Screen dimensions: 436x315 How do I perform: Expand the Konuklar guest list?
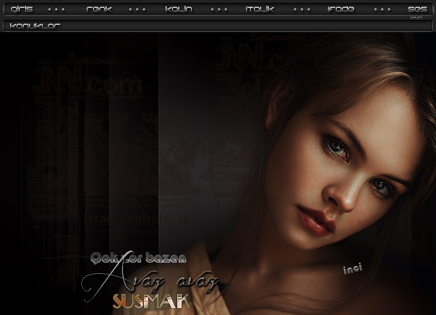tap(35, 26)
